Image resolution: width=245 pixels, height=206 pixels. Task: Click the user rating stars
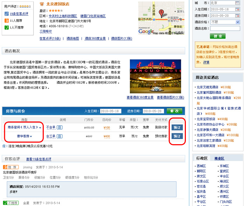point(25,7)
